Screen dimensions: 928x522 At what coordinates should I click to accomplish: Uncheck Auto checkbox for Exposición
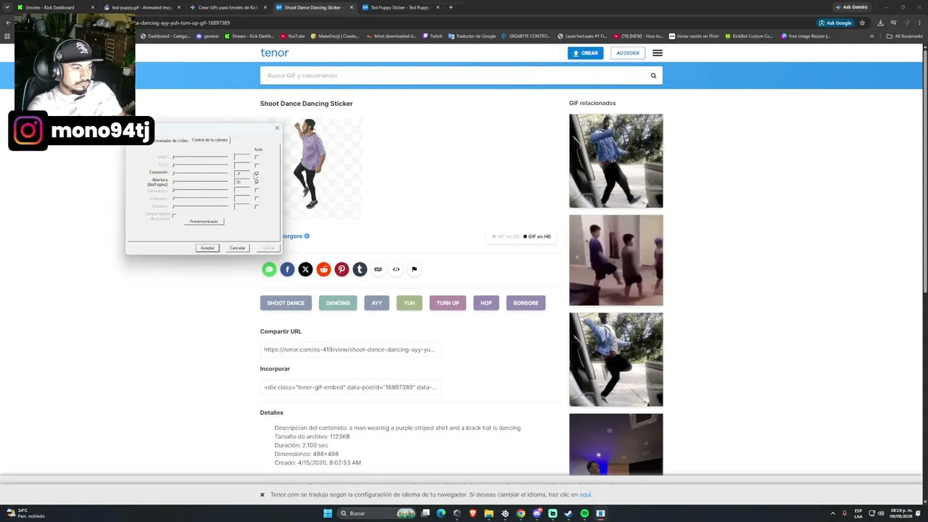257,173
